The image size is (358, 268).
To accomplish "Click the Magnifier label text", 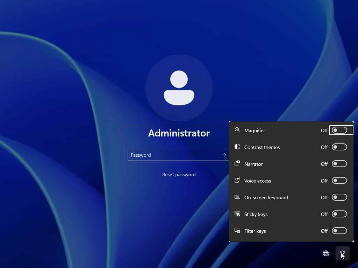I will [x=255, y=131].
